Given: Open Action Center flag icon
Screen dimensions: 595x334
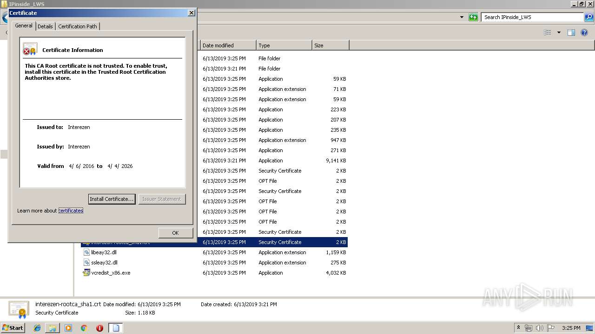Looking at the screenshot, I should coord(551,328).
